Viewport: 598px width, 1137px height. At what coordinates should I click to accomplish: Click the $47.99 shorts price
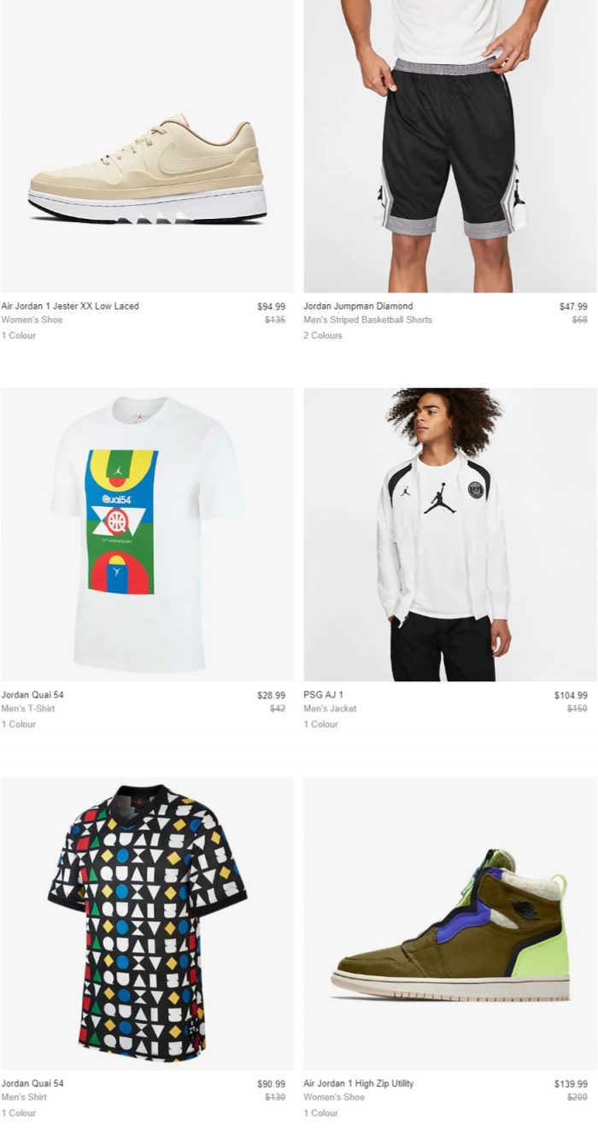[573, 306]
